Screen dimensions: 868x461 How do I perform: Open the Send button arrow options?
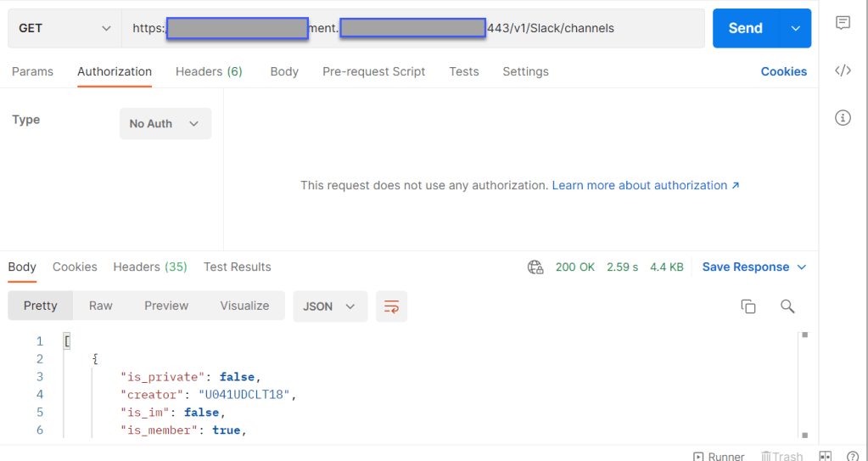tap(795, 28)
